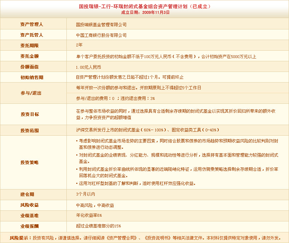
Task: Click the plan title heading at top
Action: point(145,6)
